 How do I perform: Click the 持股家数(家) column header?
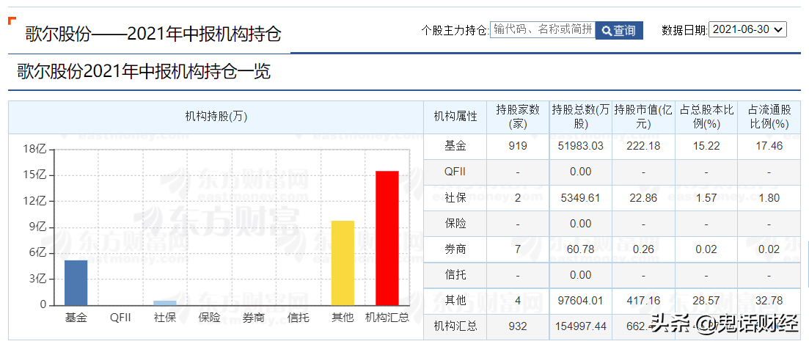pos(518,117)
